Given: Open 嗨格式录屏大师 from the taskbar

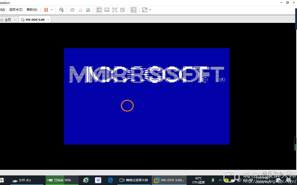Looking at the screenshot, I should [134, 180].
